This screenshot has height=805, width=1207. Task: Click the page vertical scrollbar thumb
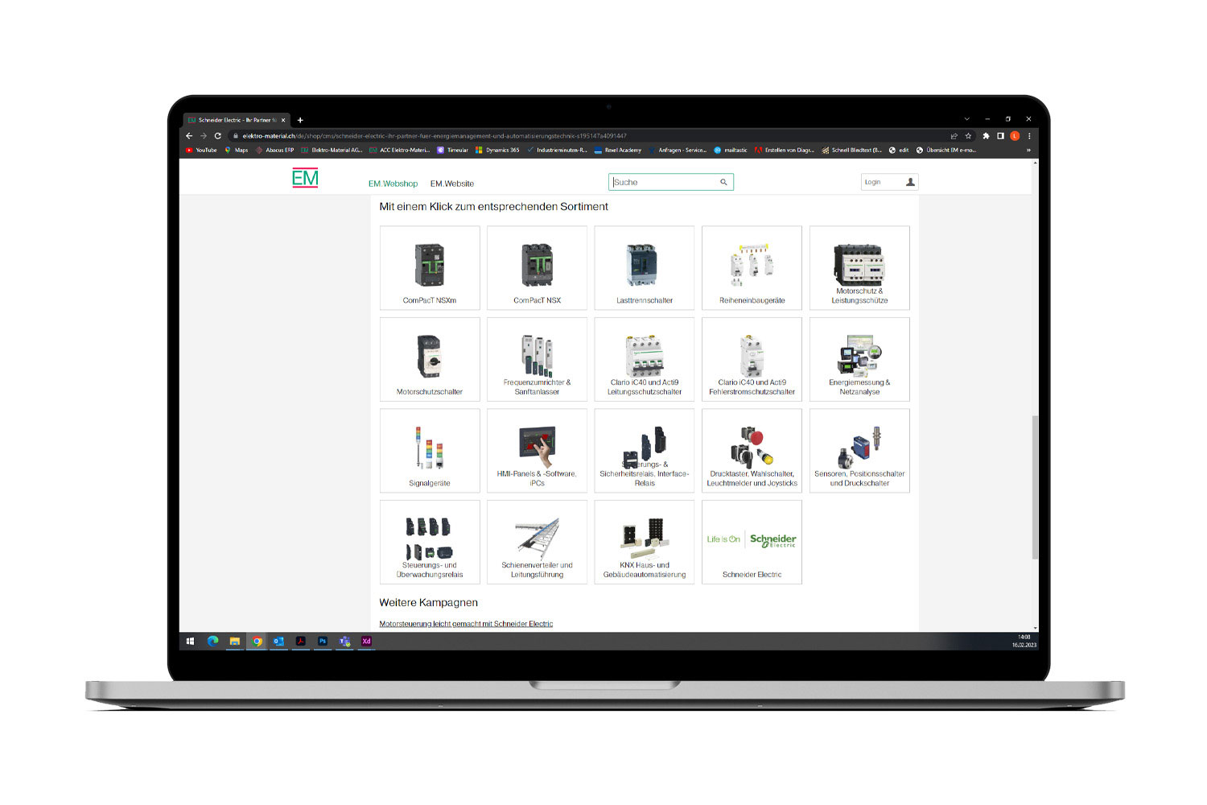tap(1035, 487)
